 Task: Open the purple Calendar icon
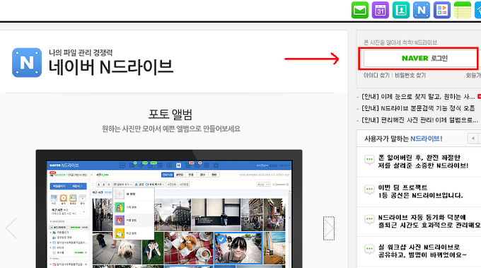click(381, 10)
